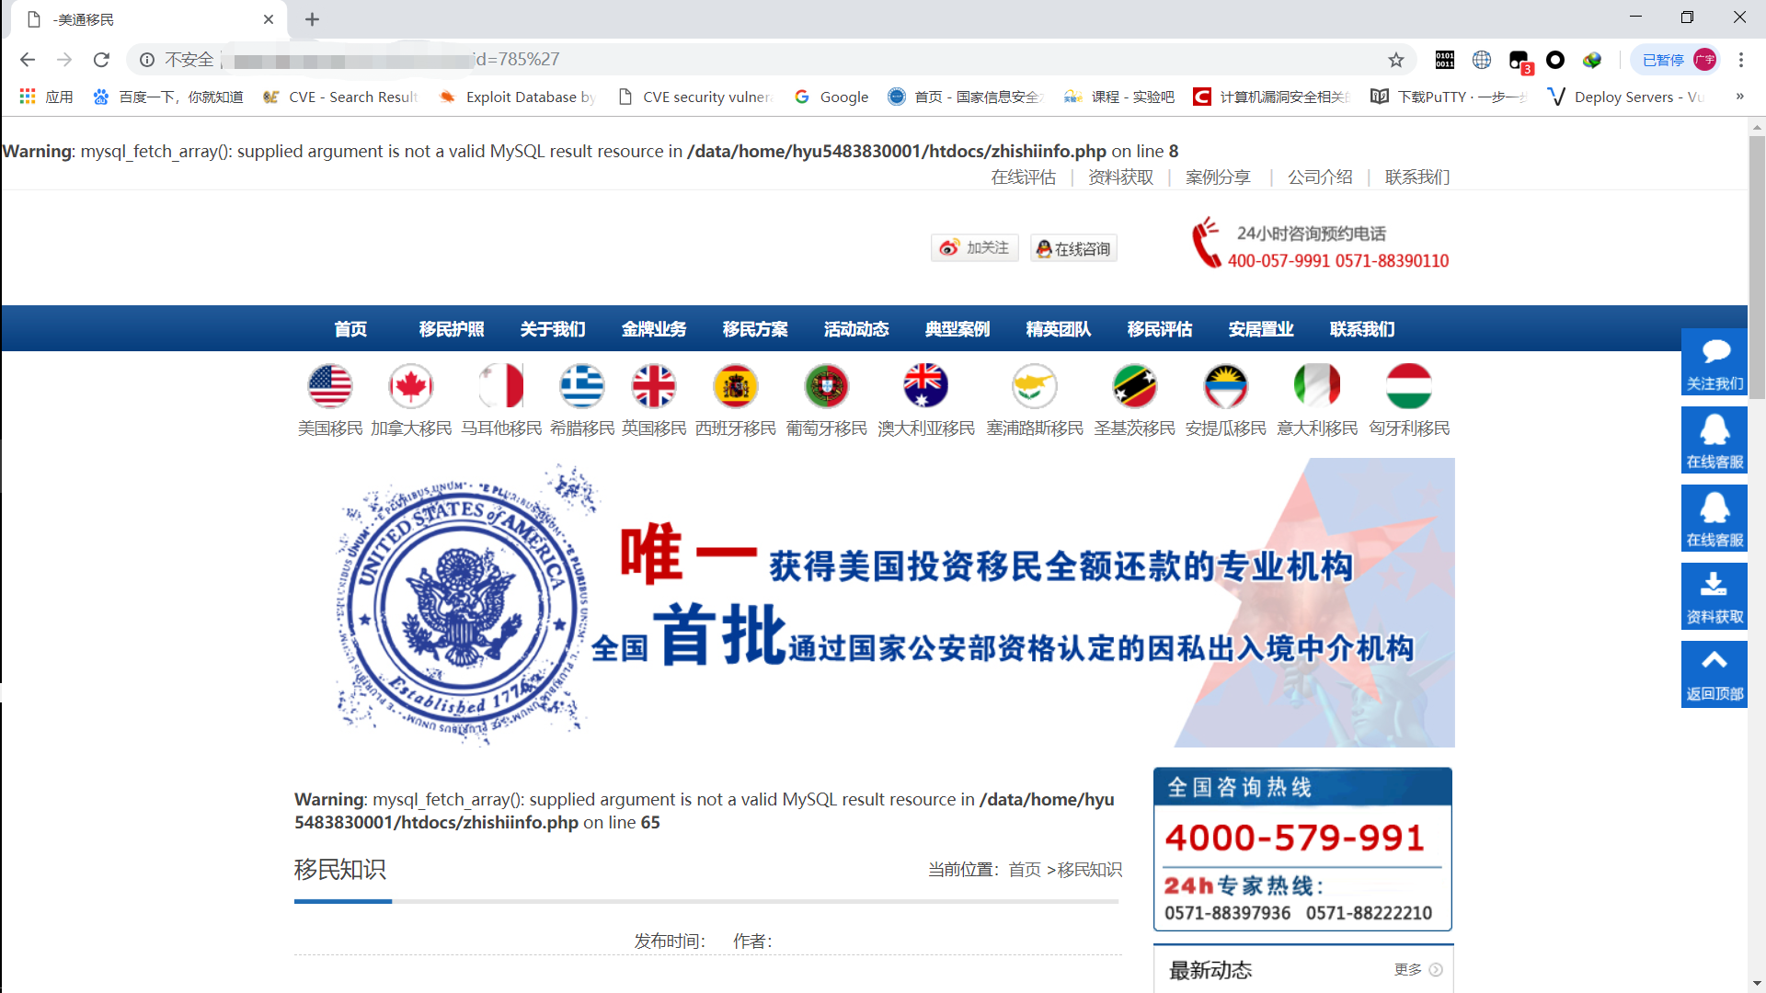This screenshot has height=993, width=1766.
Task: Click 更多 next to 最新动态
Action: click(x=1418, y=970)
